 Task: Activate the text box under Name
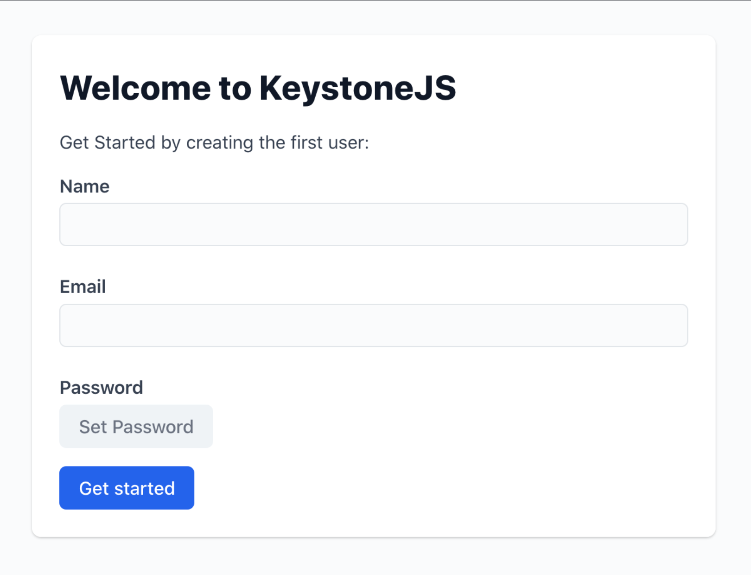pyautogui.click(x=373, y=224)
